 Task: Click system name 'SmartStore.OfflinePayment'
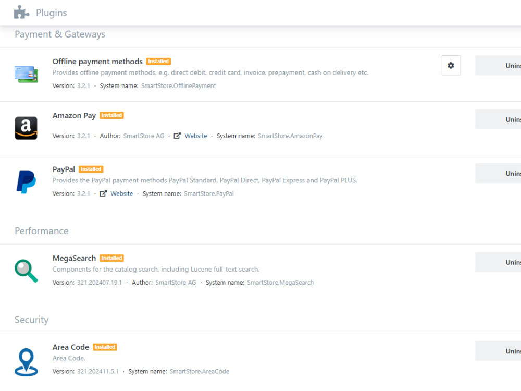coord(178,86)
